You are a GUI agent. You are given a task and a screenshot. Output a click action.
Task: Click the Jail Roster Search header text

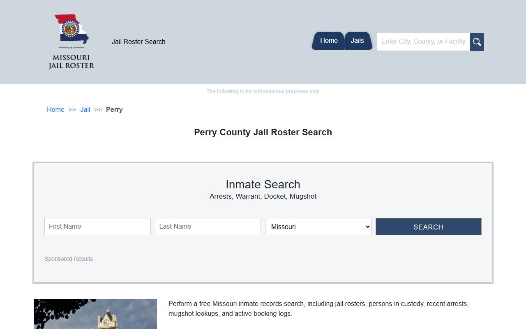pyautogui.click(x=138, y=42)
